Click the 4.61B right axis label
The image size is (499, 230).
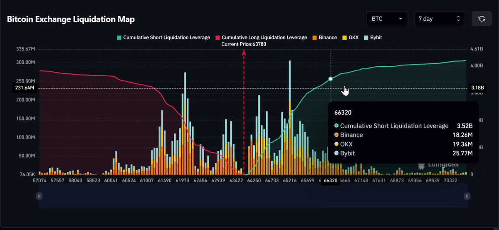point(477,49)
